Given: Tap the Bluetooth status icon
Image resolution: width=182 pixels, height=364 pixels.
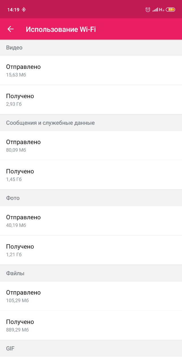Looking at the screenshot, I should 24,10.
